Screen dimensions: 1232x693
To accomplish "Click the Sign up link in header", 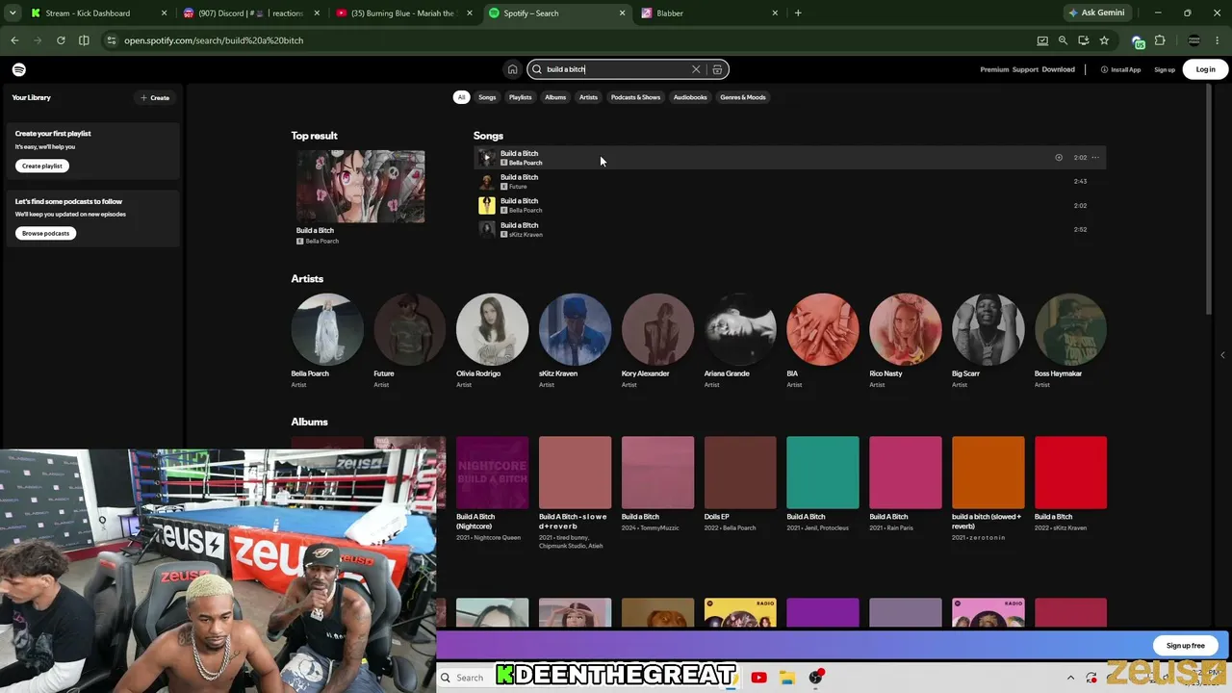I will pyautogui.click(x=1165, y=69).
